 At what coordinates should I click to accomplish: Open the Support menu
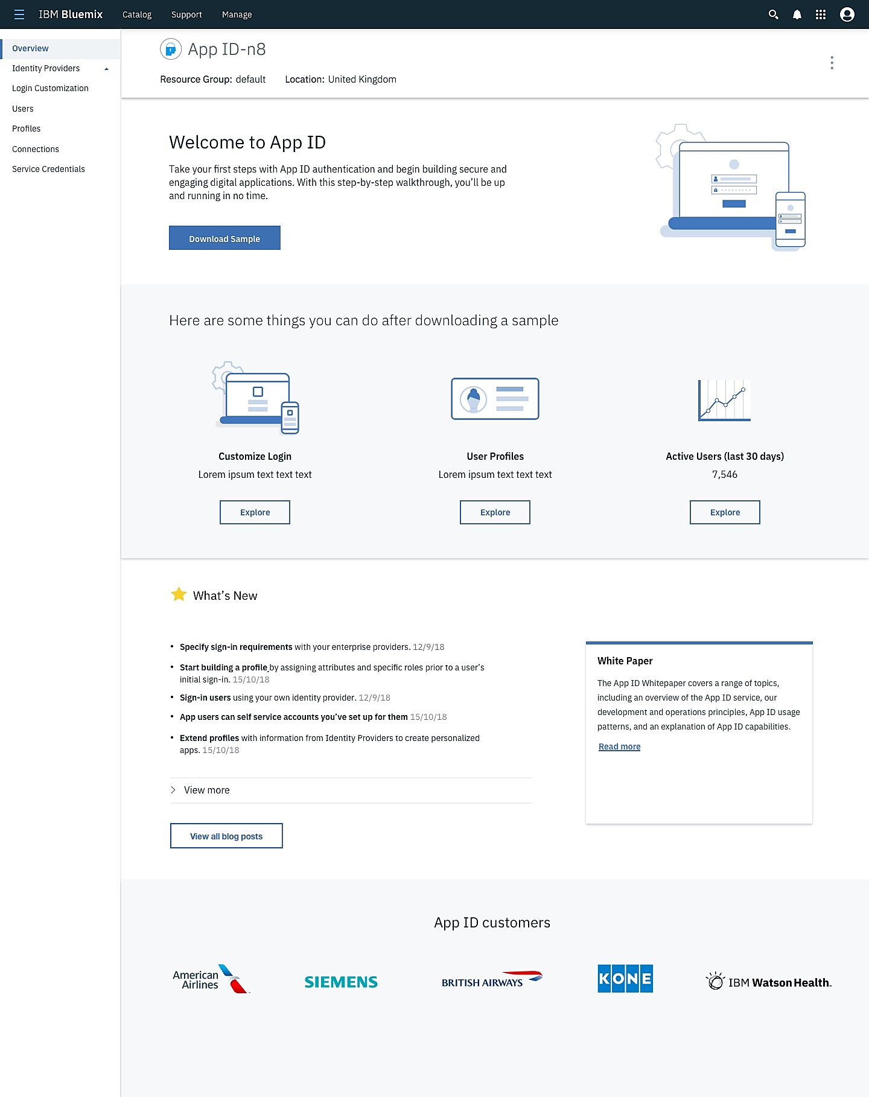coord(186,14)
